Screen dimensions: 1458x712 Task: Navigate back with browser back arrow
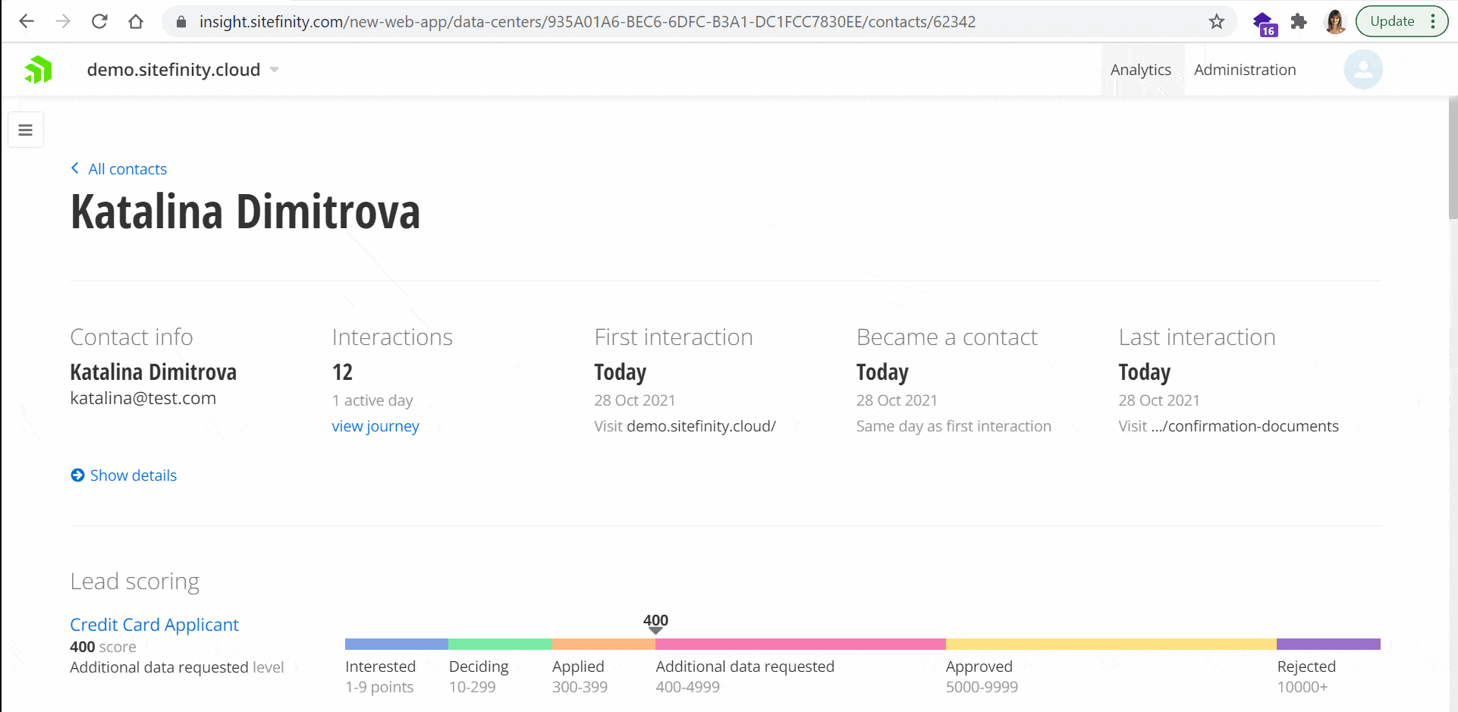click(27, 21)
